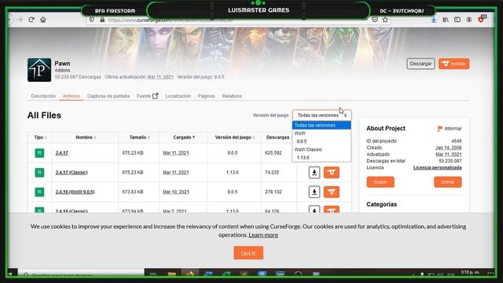Click the Seguir button

coord(380,182)
